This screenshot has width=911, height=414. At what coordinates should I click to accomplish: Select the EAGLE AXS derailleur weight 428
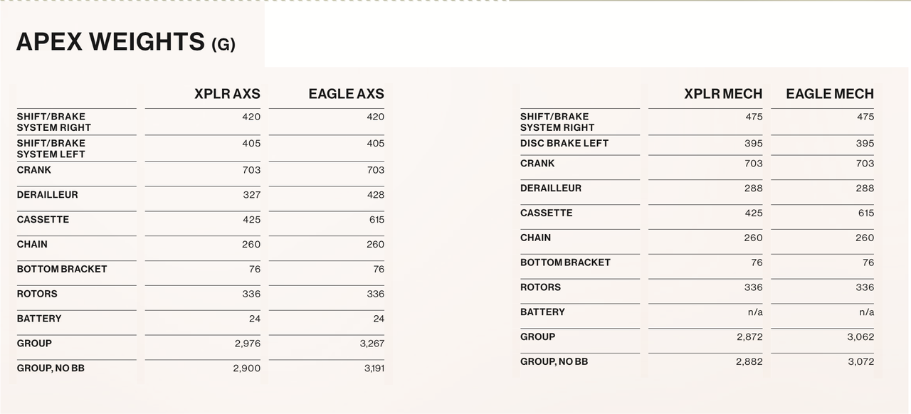(375, 195)
